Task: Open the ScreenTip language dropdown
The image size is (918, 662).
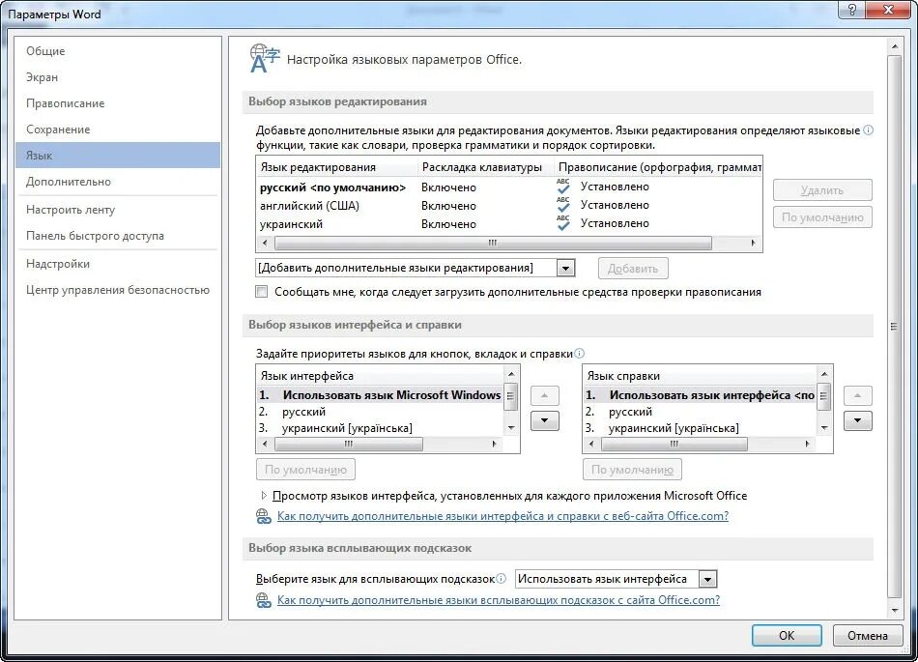Action: click(x=707, y=579)
